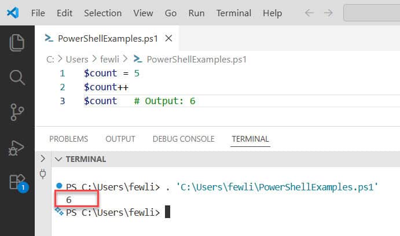This screenshot has height=236, width=400.
Task: Click line number 2 in the gutter
Action: (63, 87)
